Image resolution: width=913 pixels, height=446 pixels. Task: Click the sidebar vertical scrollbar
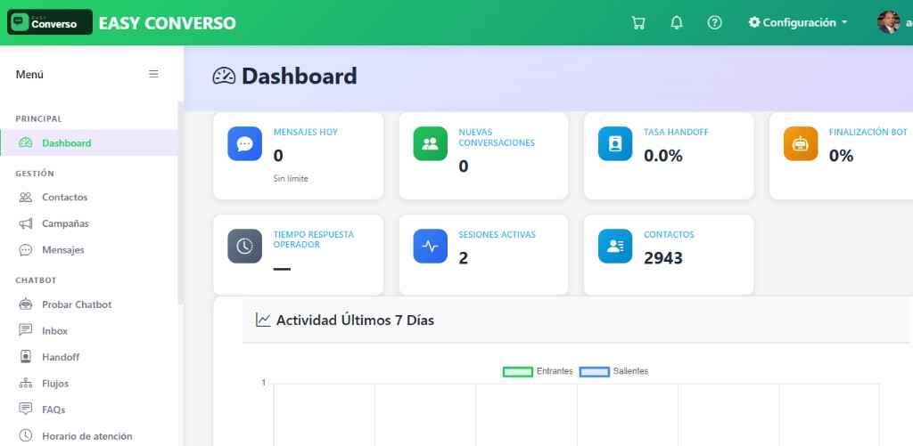(181, 205)
